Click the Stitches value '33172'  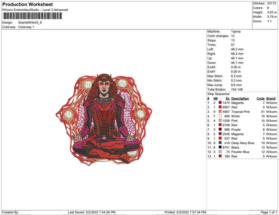point(271,3)
